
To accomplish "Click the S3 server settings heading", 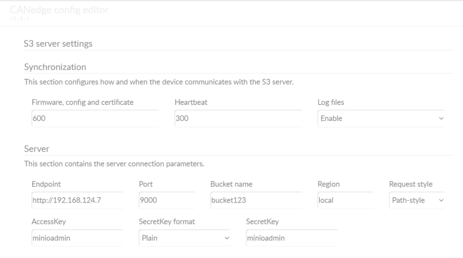I will pos(58,43).
